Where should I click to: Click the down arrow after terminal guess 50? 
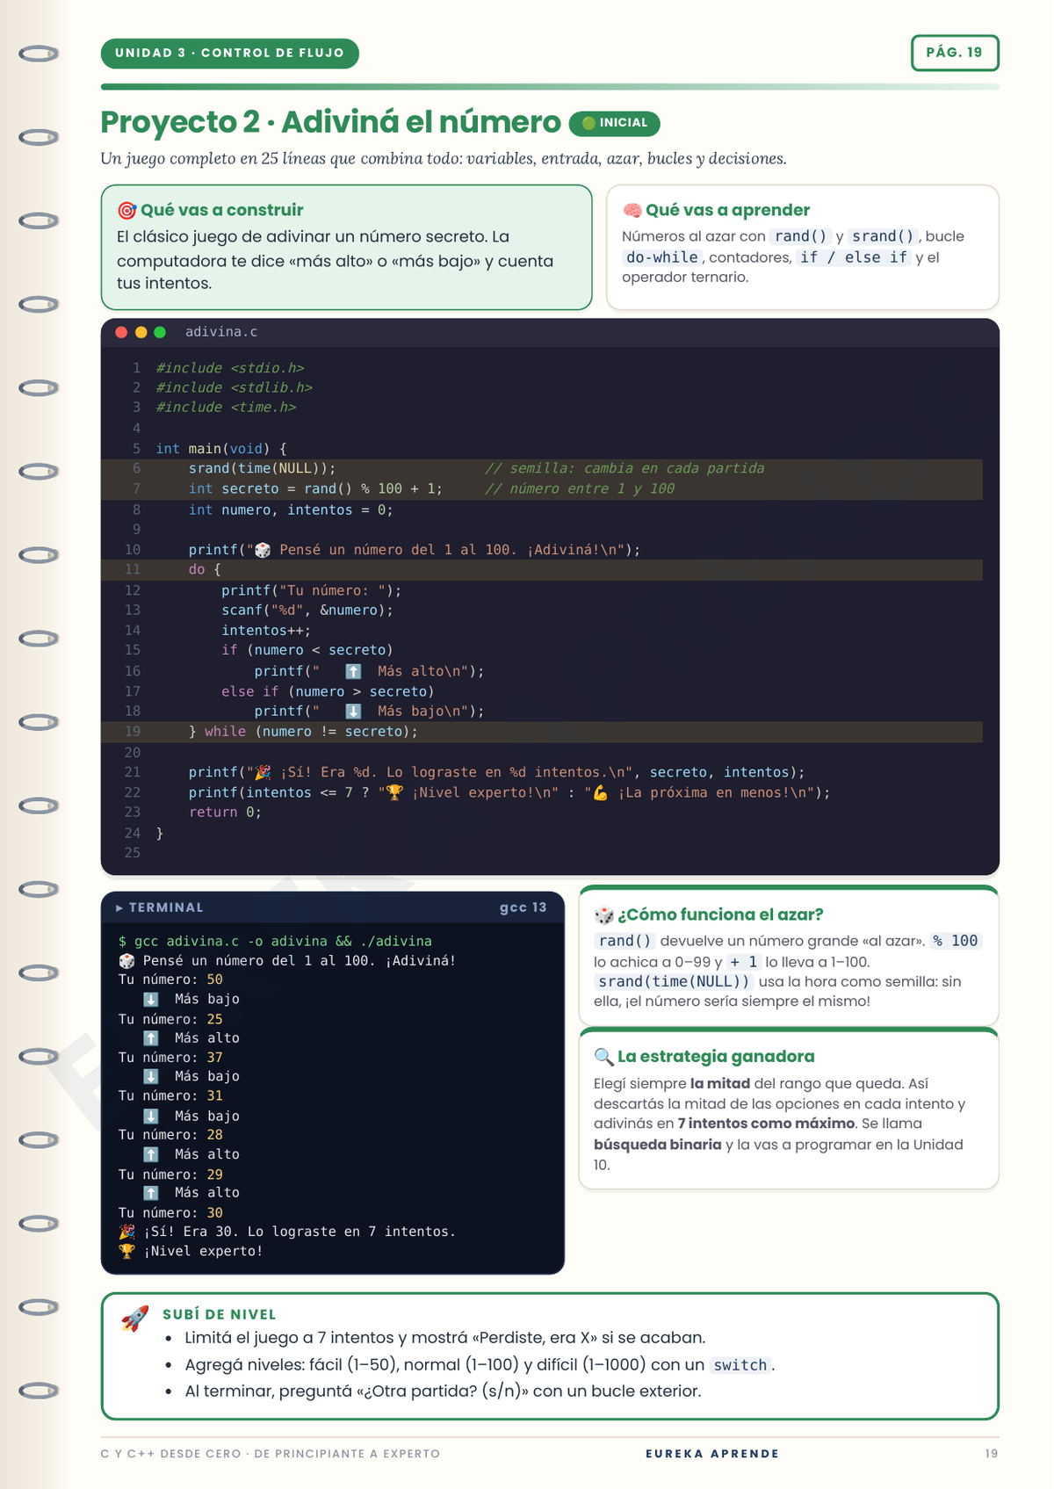(151, 1000)
